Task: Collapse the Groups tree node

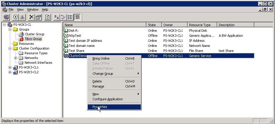Action: click(10, 29)
